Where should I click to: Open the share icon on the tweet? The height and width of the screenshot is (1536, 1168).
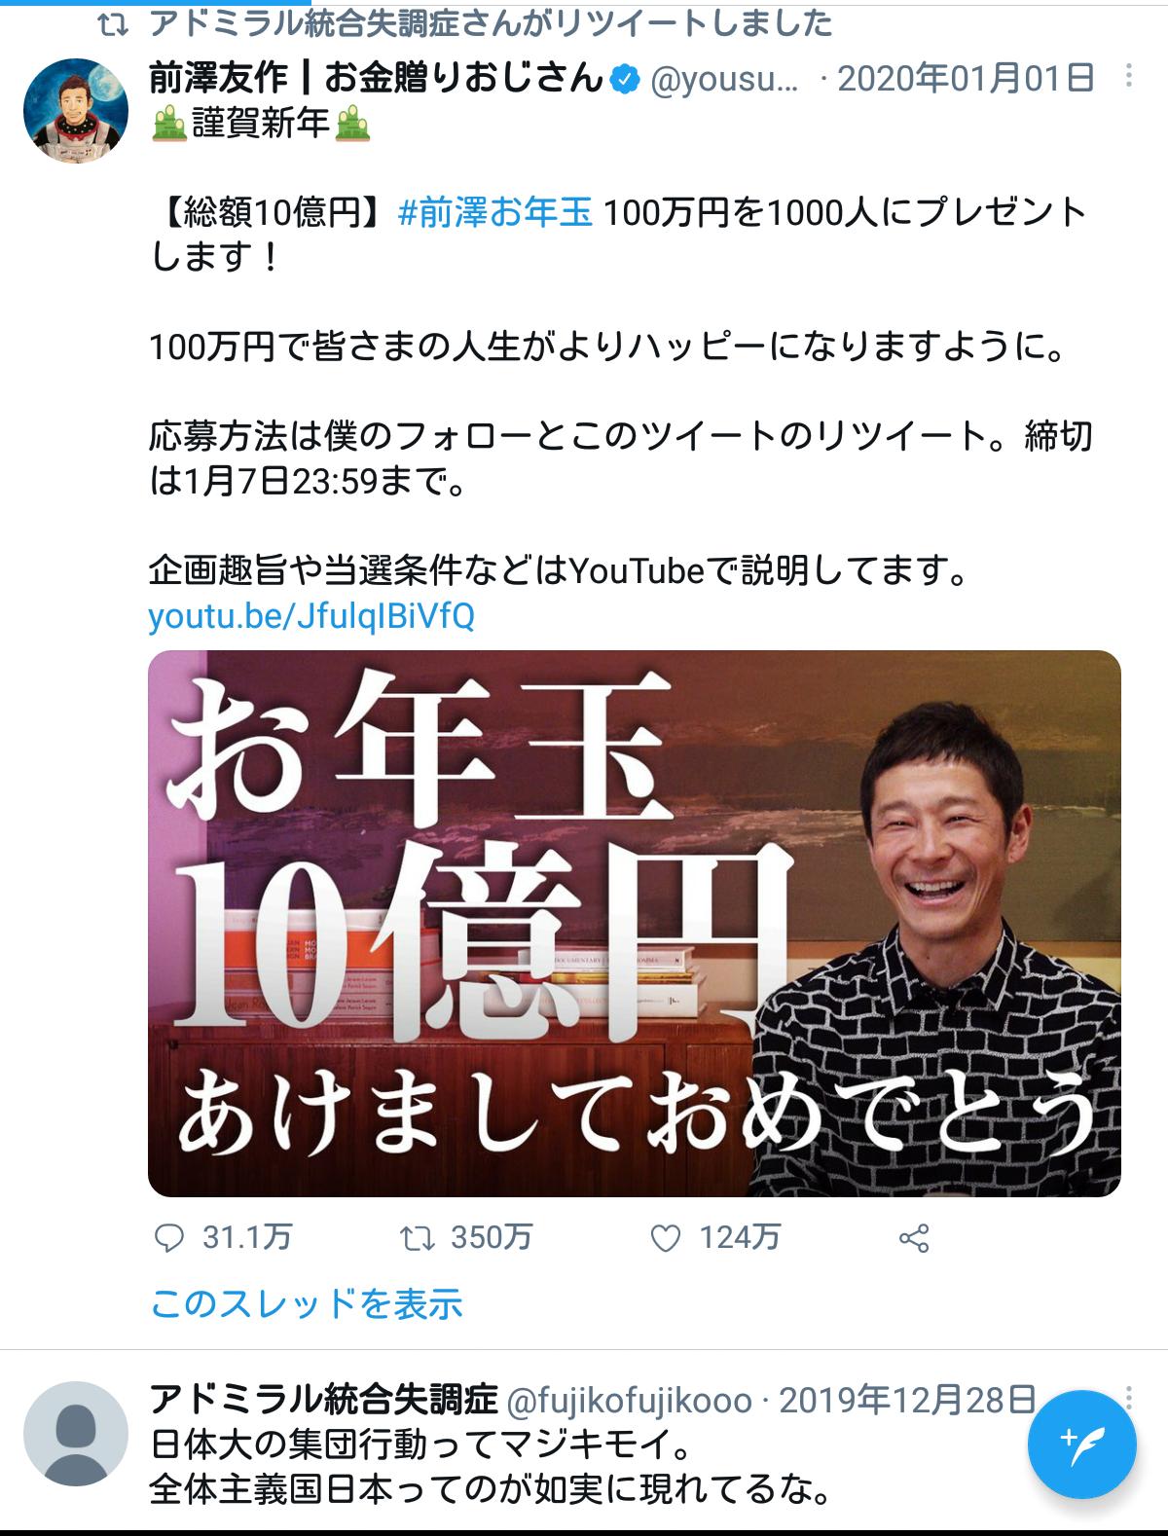click(x=914, y=1238)
